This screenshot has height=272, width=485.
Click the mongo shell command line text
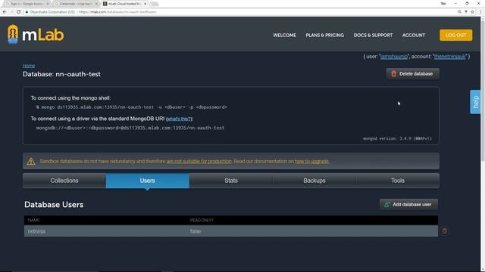(132, 107)
